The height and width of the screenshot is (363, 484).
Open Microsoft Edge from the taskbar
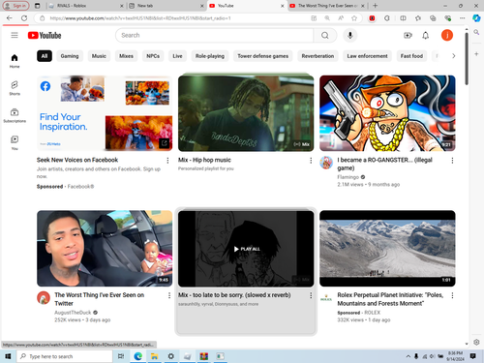[x=138, y=356]
